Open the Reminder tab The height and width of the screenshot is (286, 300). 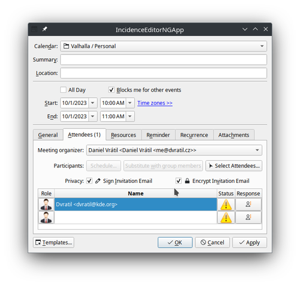click(x=158, y=135)
